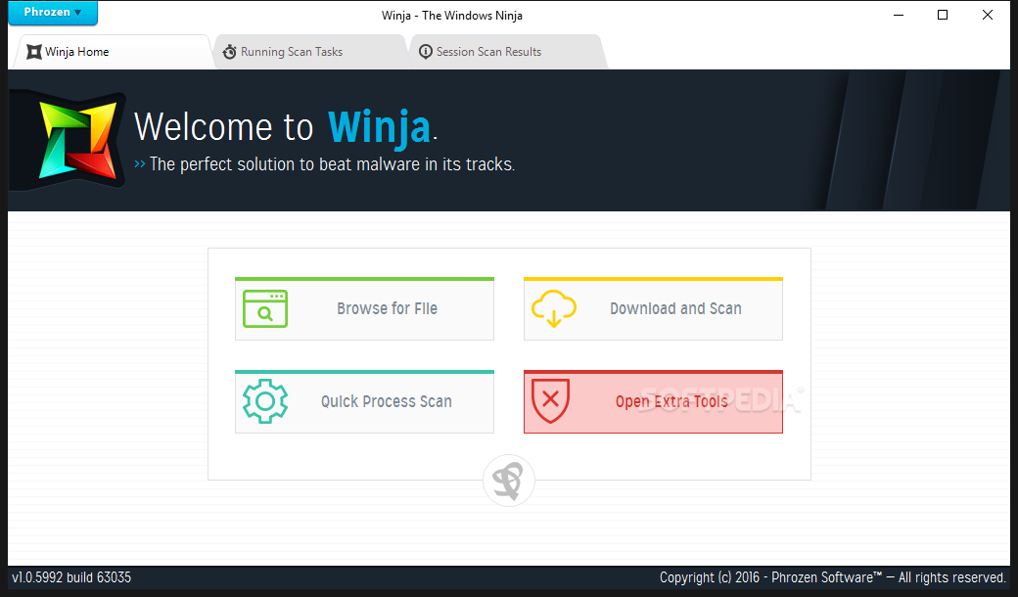The width and height of the screenshot is (1018, 597).
Task: Click the Download and Scan button
Action: pyautogui.click(x=653, y=309)
